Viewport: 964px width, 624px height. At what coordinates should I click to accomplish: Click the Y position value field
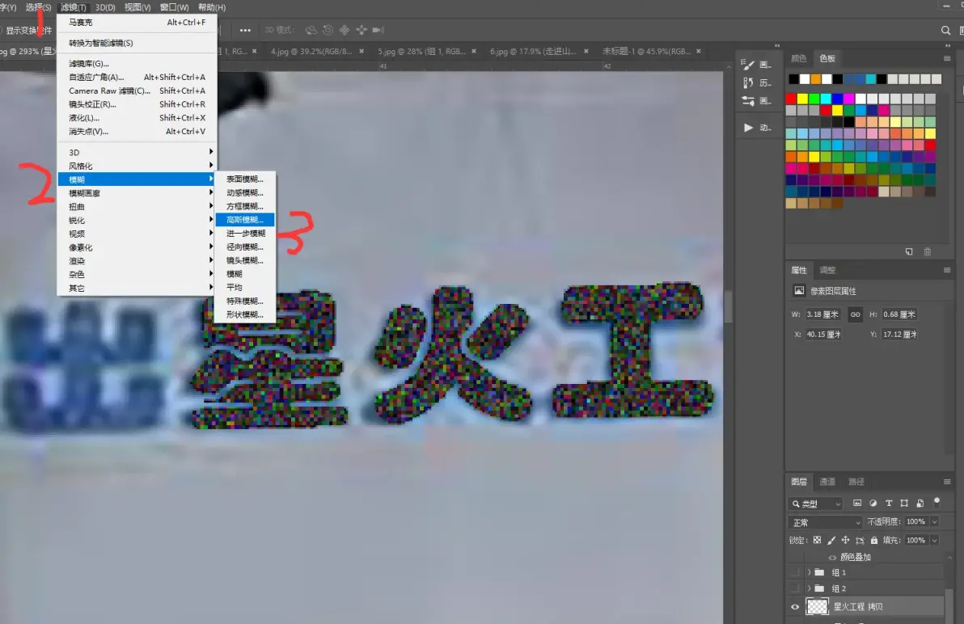point(900,334)
